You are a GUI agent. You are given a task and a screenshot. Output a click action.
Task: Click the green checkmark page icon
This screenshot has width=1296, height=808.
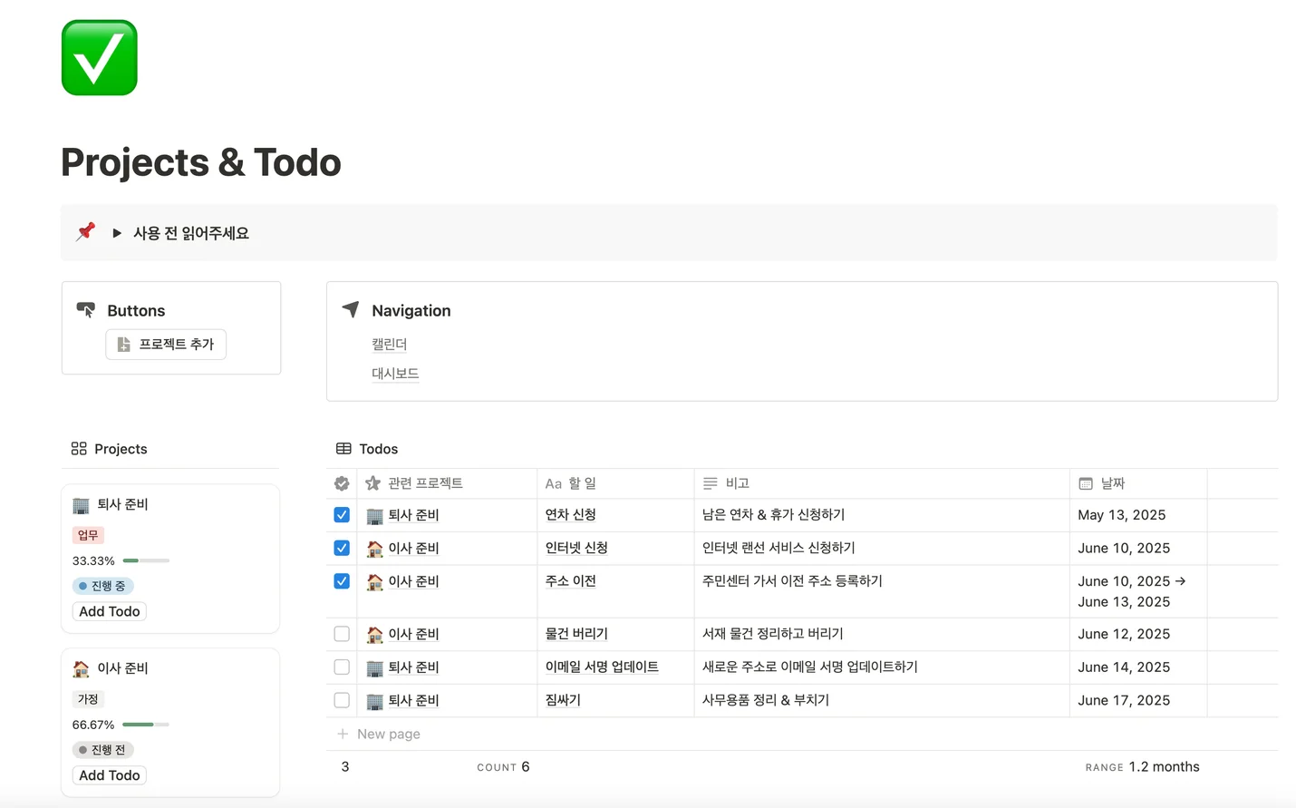coord(98,56)
